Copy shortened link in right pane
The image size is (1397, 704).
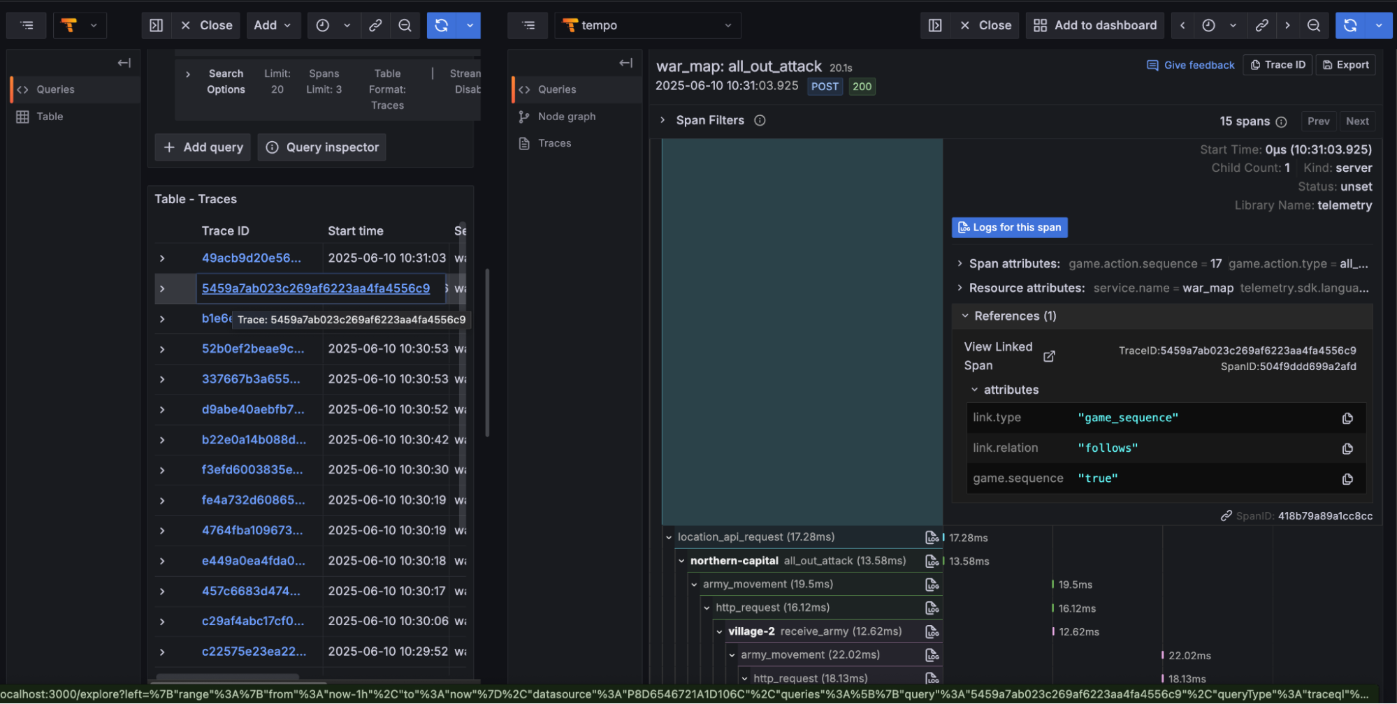tap(1261, 25)
